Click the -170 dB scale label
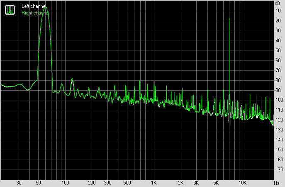 click(279, 170)
